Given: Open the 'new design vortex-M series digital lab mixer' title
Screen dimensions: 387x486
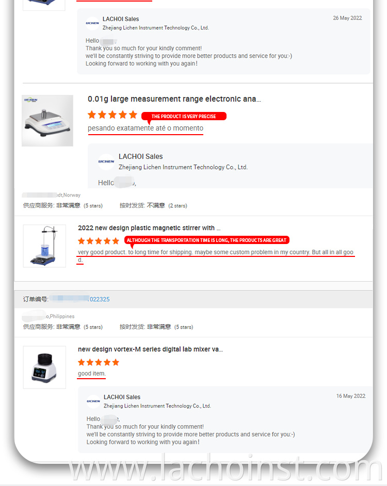Looking at the screenshot, I should pos(150,349).
